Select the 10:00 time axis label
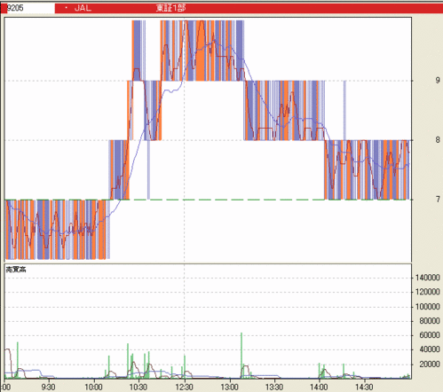Viewport: 443px width, 392px height. (93, 387)
